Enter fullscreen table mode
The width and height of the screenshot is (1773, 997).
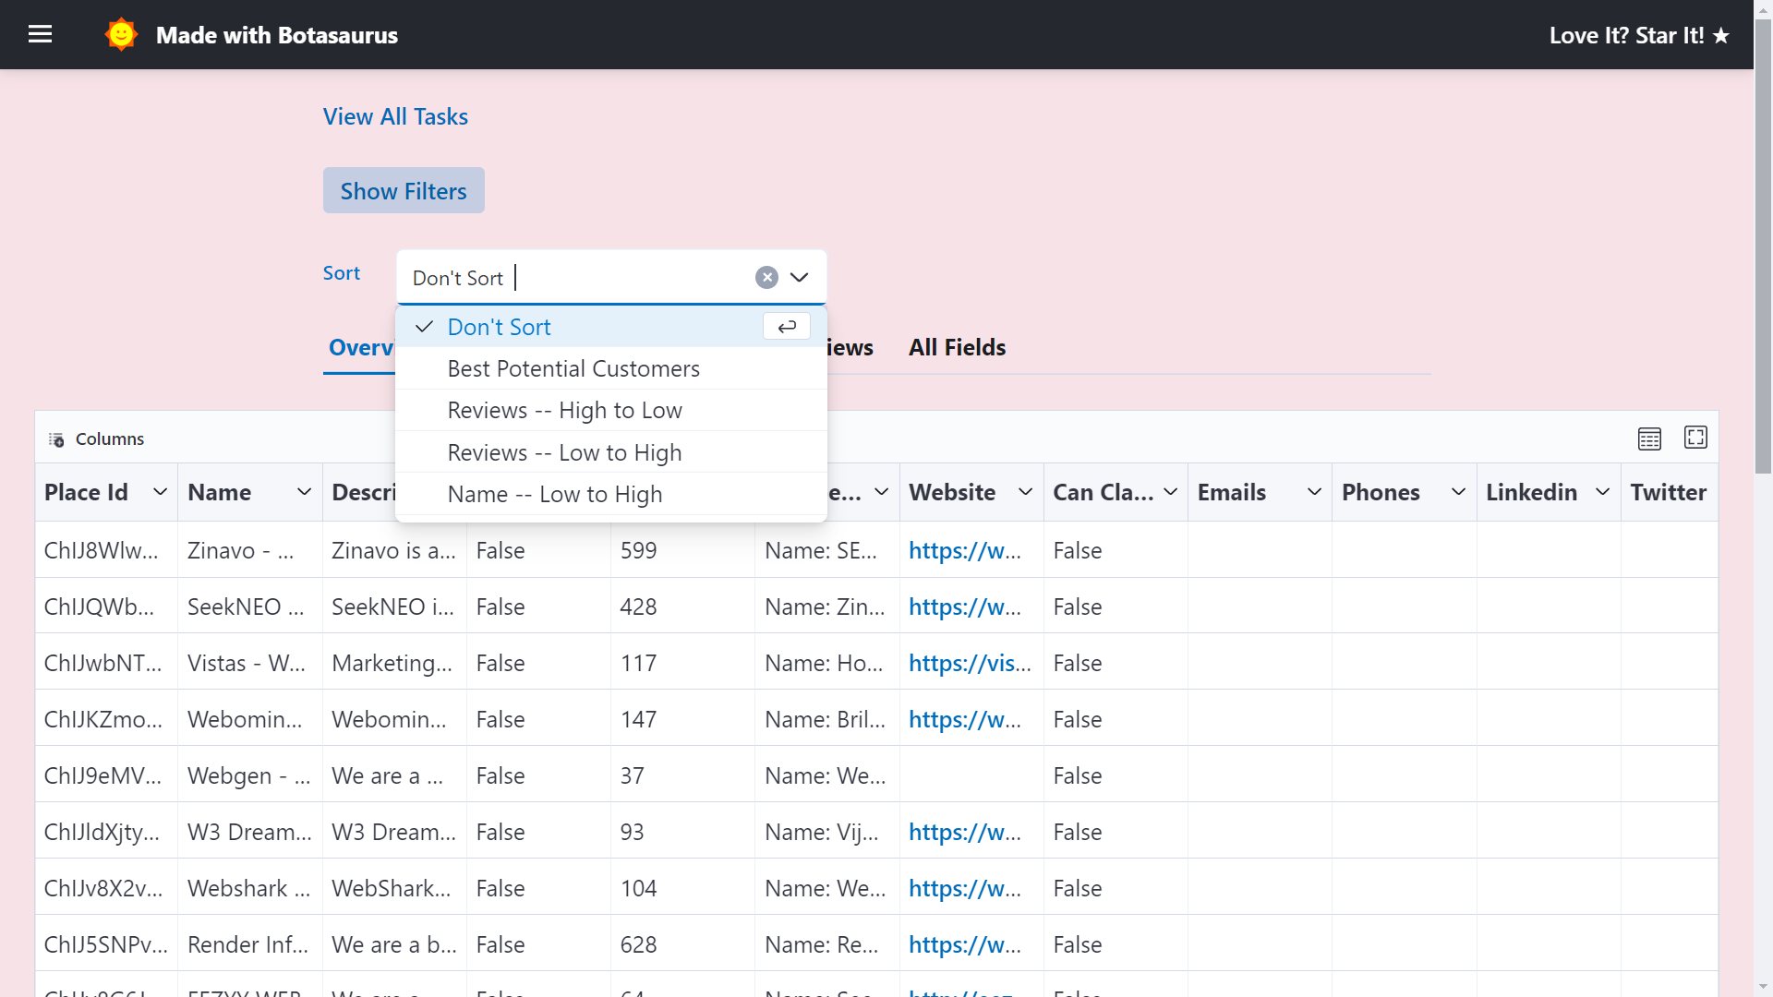click(x=1695, y=438)
